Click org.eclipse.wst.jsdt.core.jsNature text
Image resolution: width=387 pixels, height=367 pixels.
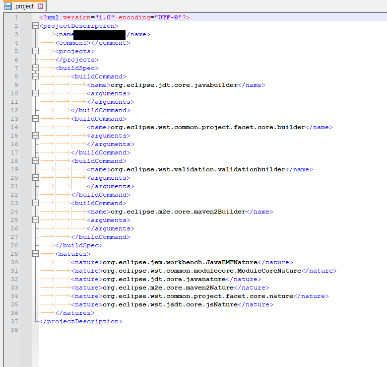click(170, 305)
